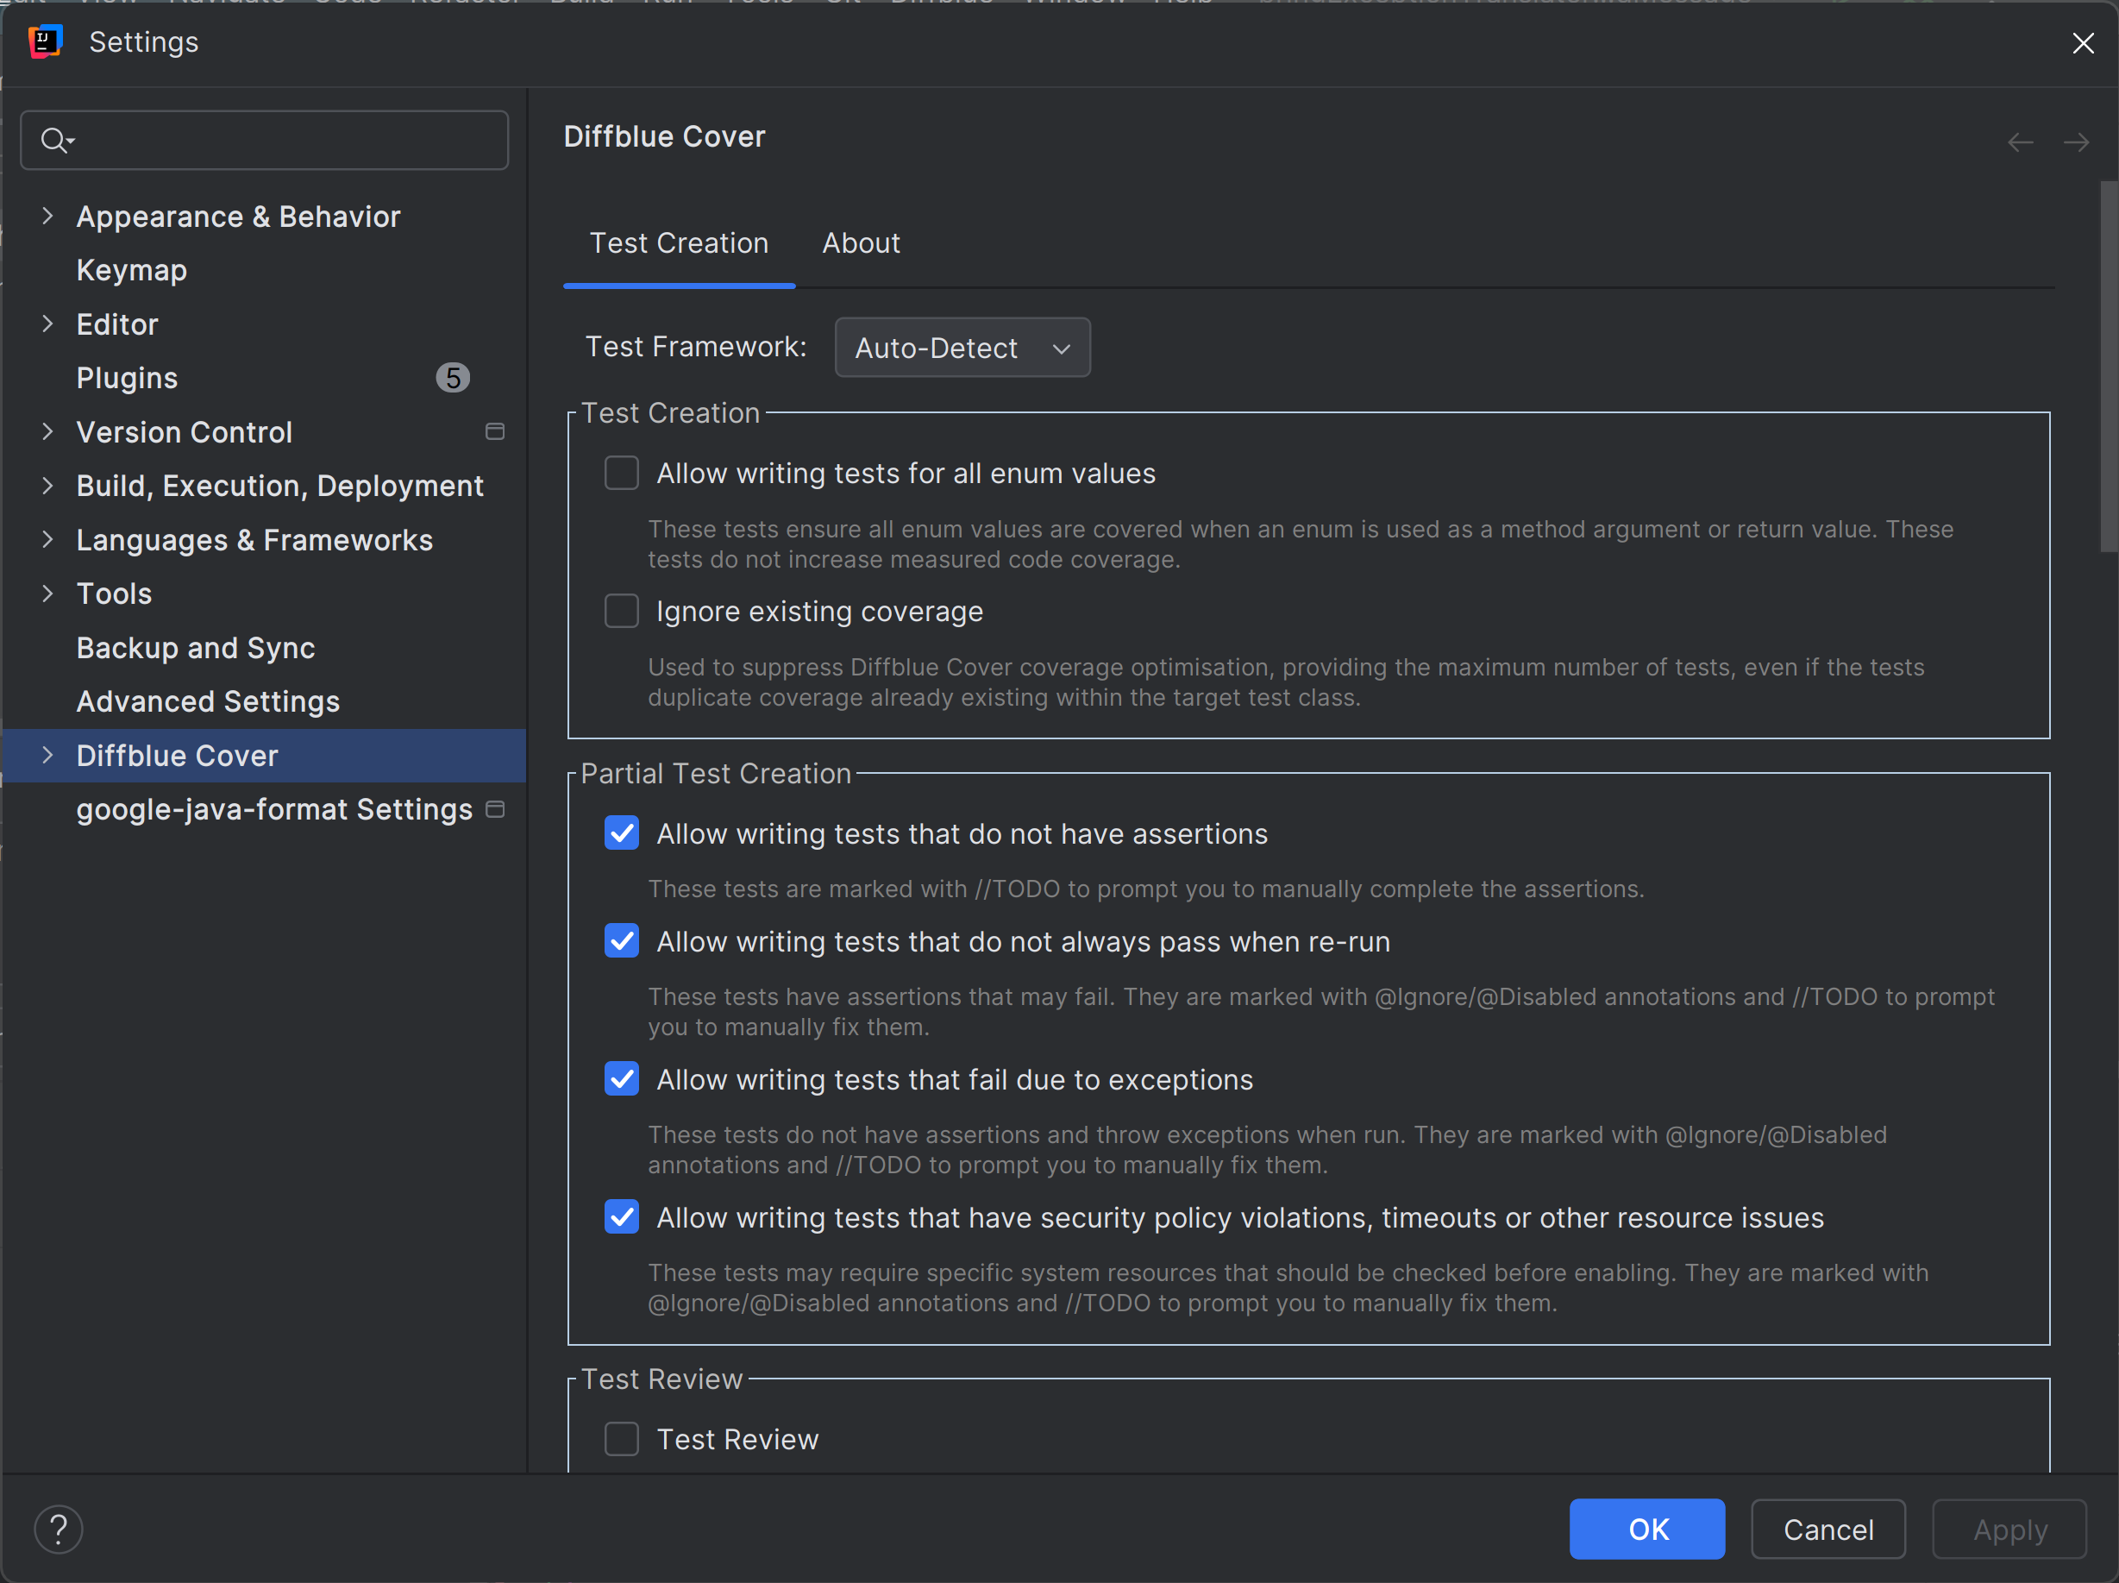Click the help question mark icon

59,1530
